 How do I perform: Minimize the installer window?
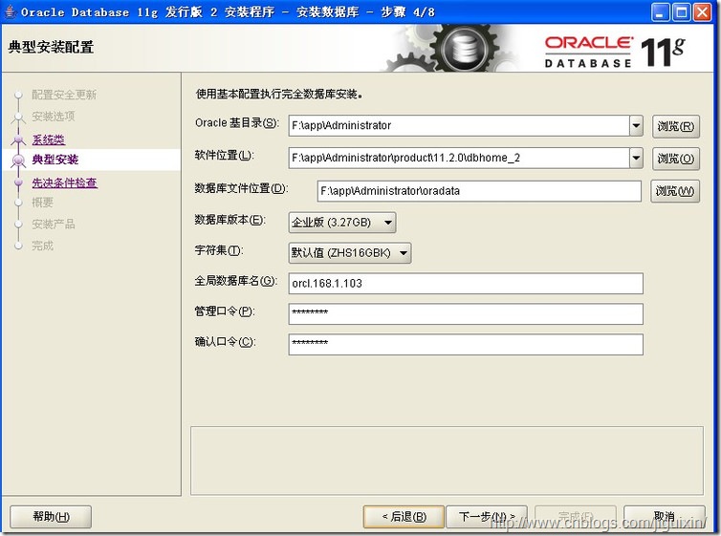[x=661, y=11]
